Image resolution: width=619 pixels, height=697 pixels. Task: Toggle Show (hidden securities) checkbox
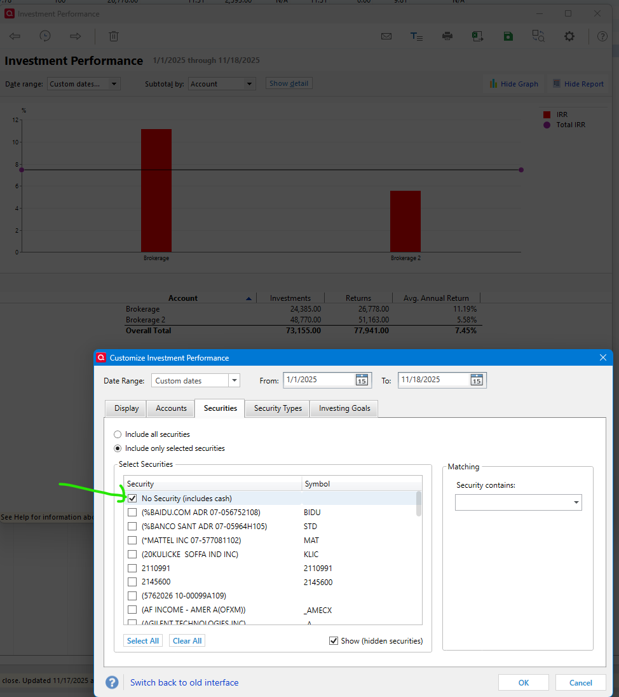pyautogui.click(x=333, y=640)
